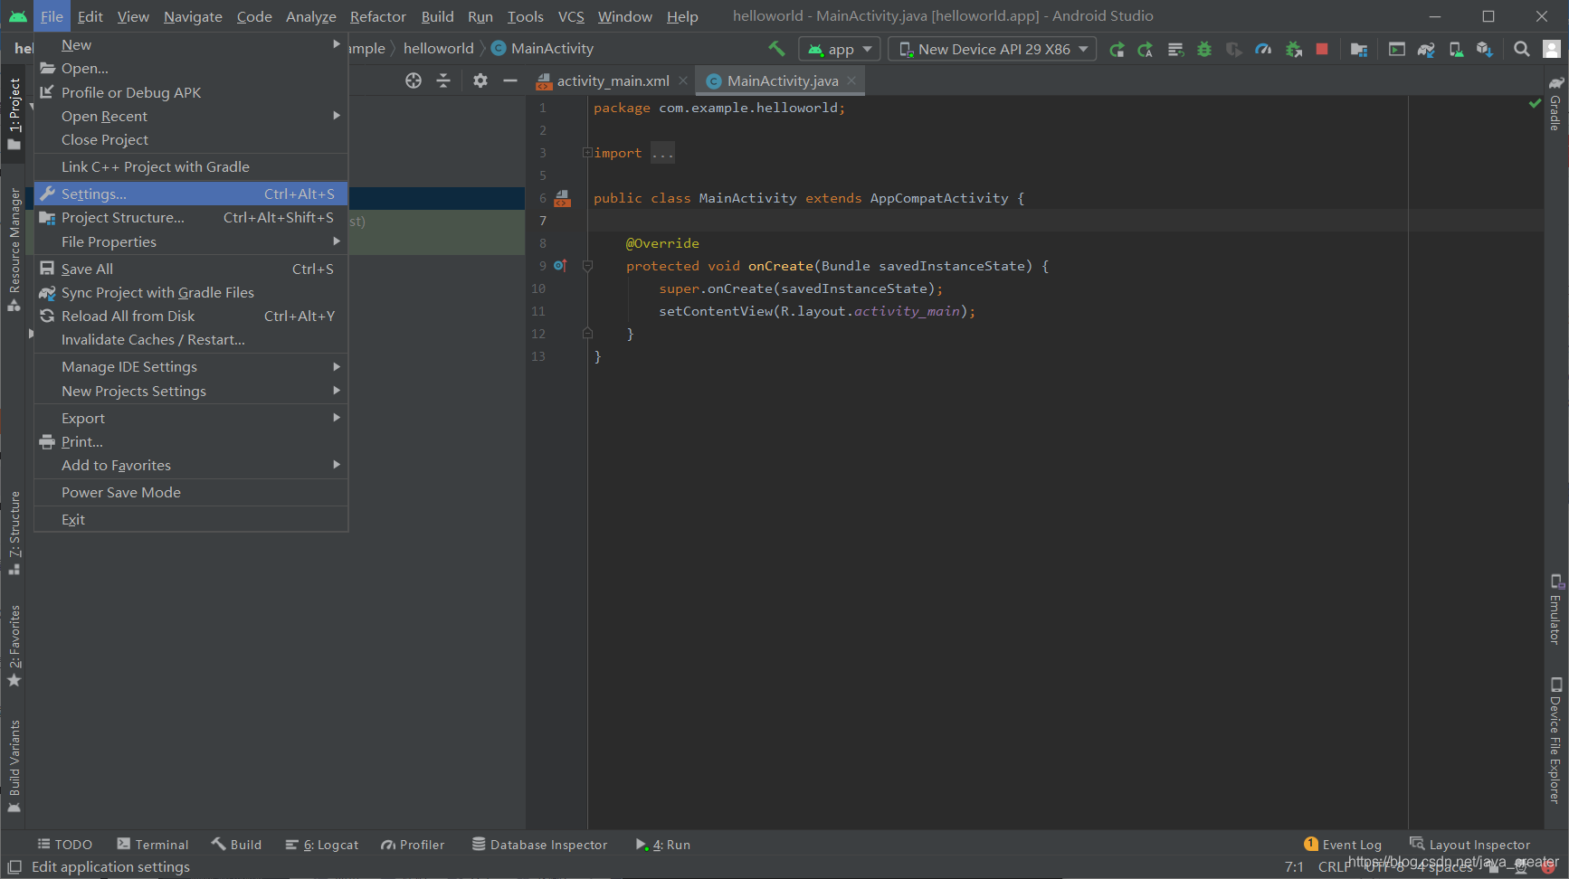Click the Search Everywhere magnifier icon
Viewport: 1569px width, 879px height.
pos(1522,49)
